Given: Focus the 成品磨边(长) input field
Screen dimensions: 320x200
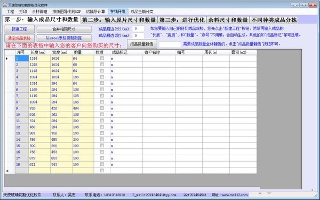Looking at the screenshot, I should [x=138, y=29].
